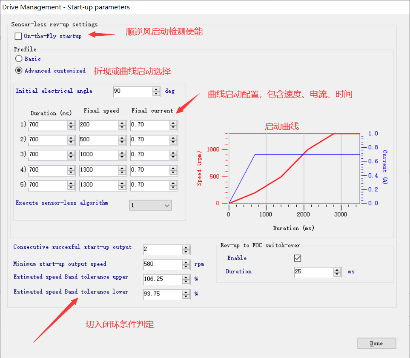
Task: Click the Estimated speed Band tolerance upper field
Action: [x=163, y=279]
